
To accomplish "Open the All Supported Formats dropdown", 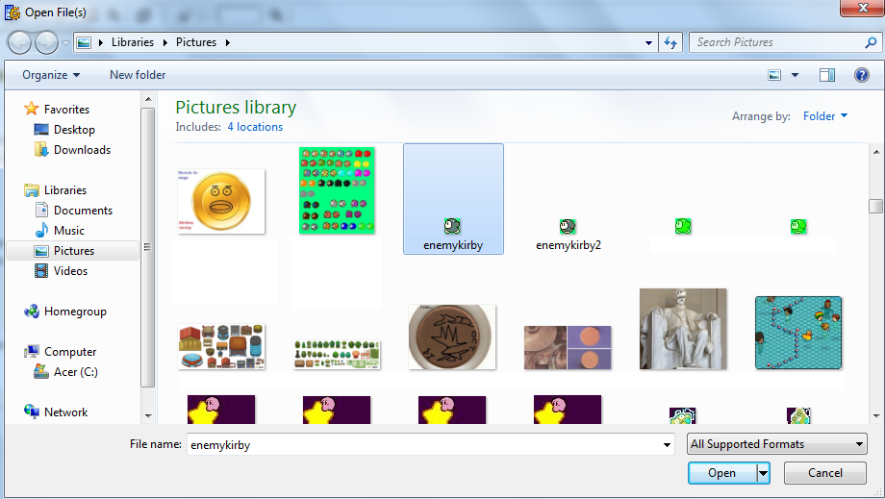I will [776, 444].
